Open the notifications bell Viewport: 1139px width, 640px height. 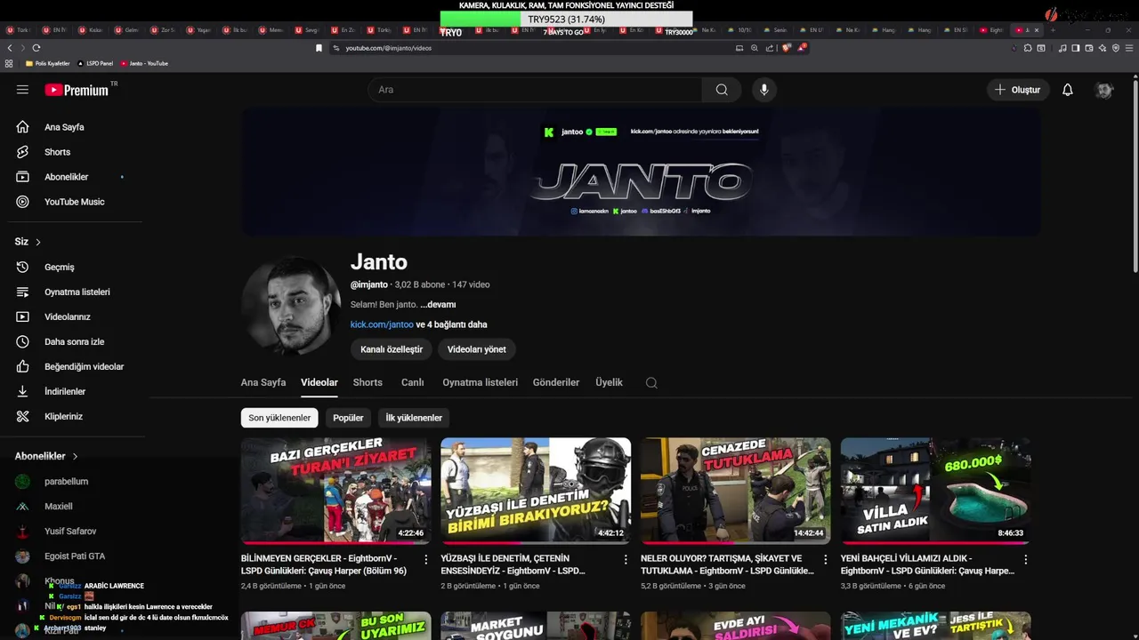pos(1068,90)
